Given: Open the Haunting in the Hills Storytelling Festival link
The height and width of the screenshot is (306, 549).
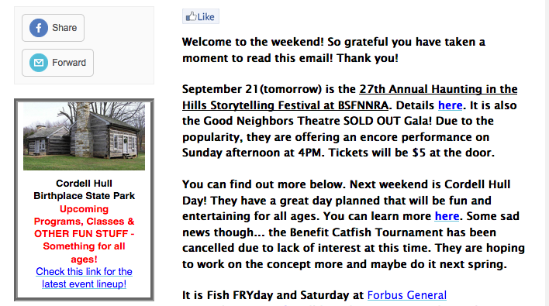Looking at the screenshot, I should click(350, 97).
